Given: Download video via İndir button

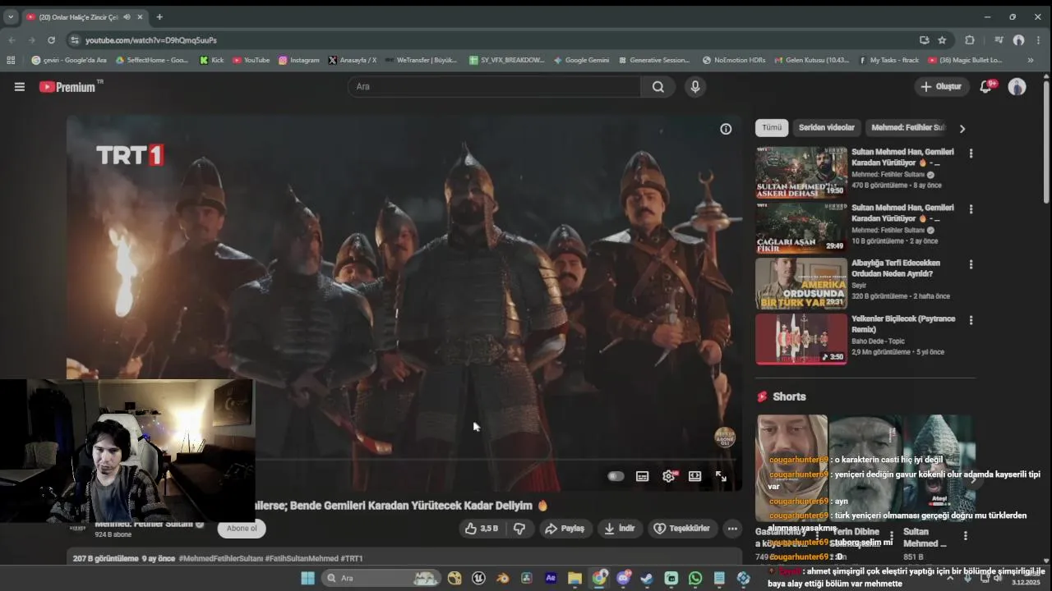Looking at the screenshot, I should tap(620, 529).
